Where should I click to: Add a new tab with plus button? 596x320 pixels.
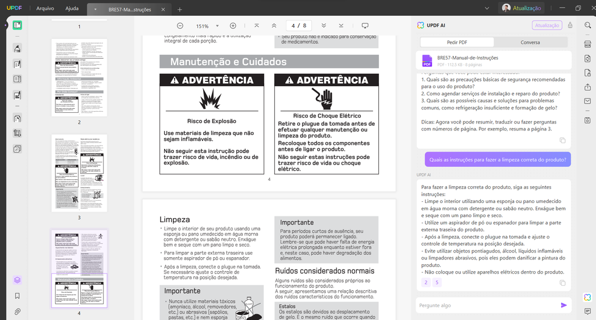180,9
